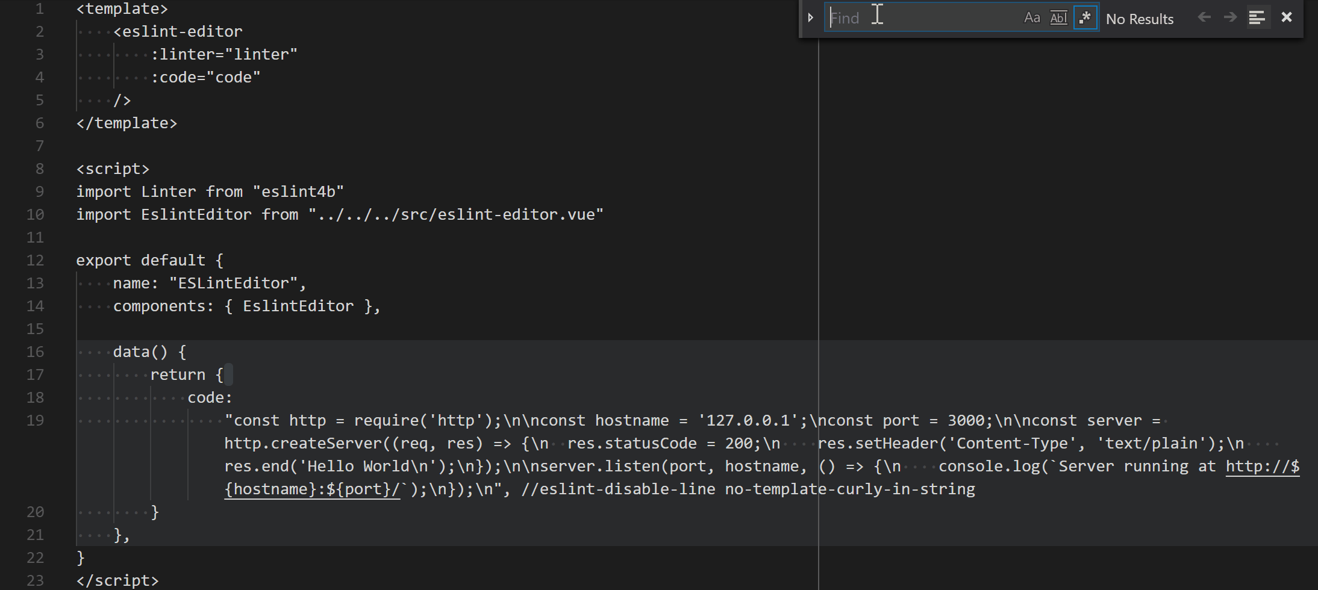Enable whole word matching in search
The height and width of the screenshot is (590, 1318).
pyautogui.click(x=1058, y=17)
